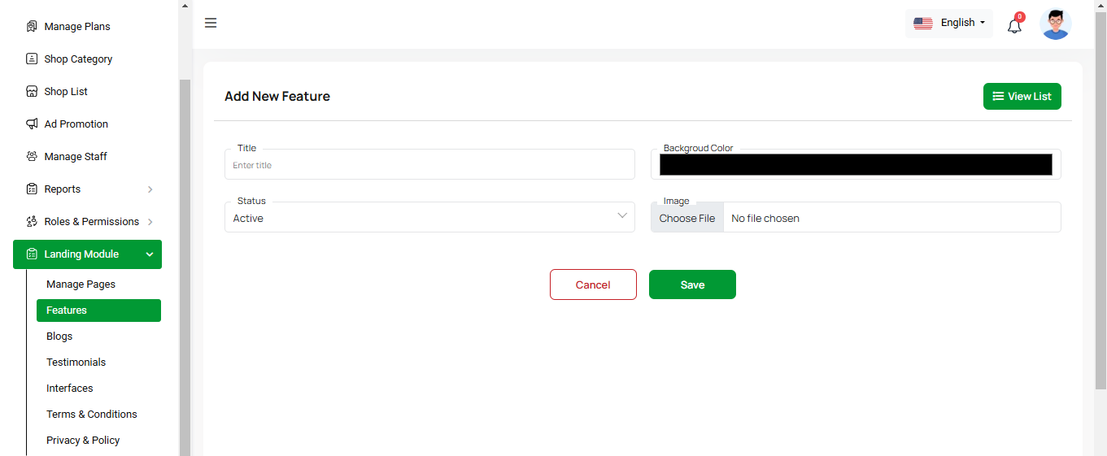Open the English language dropdown
The width and height of the screenshot is (1107, 456).
tap(949, 23)
